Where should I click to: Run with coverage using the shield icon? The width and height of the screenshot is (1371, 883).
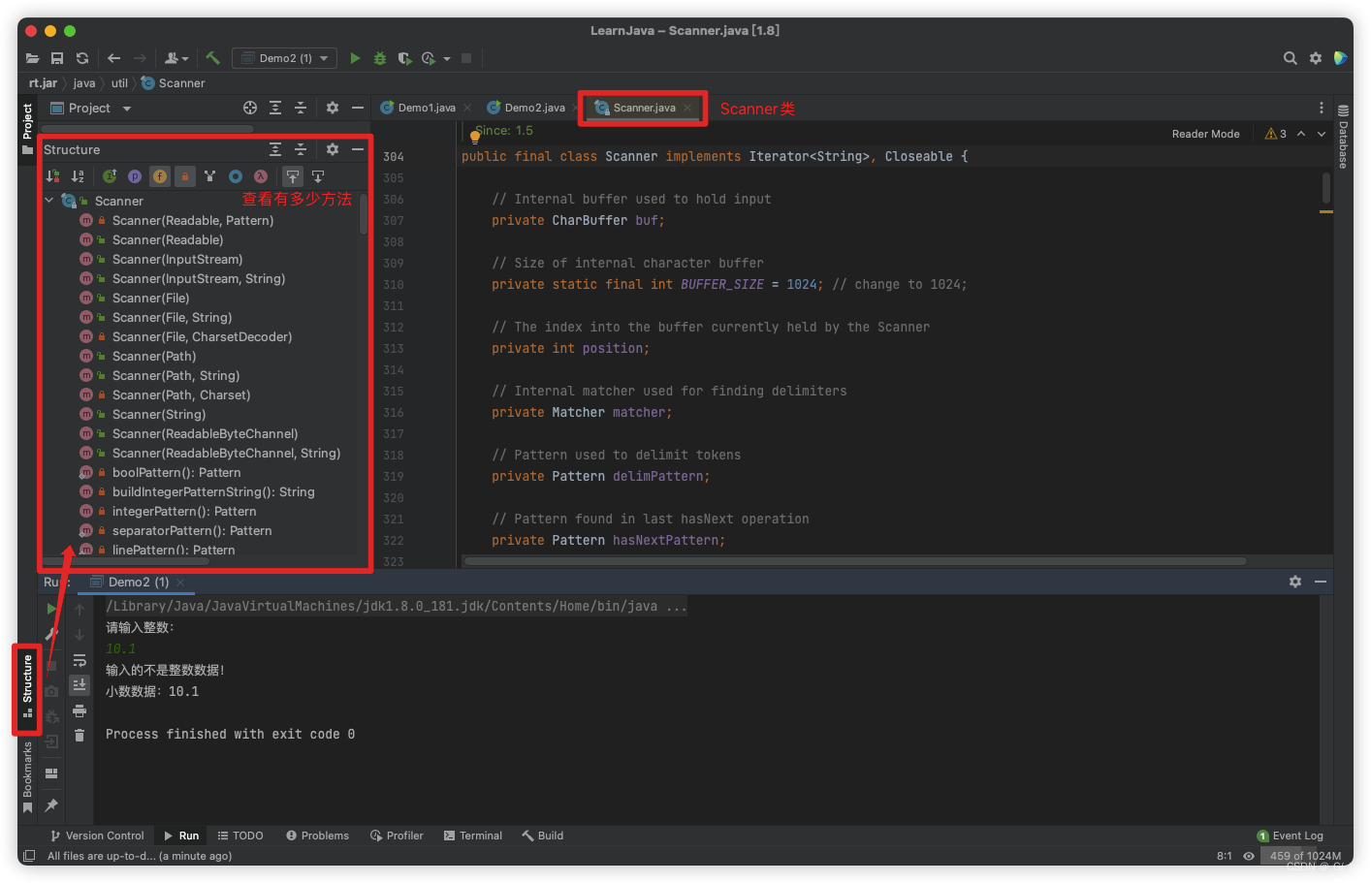coord(404,58)
